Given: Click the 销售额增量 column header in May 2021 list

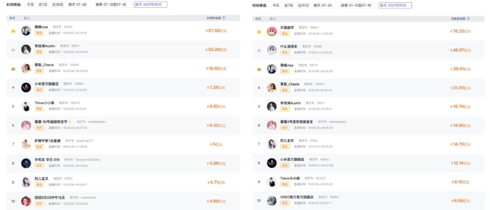Looking at the screenshot, I should (214, 18).
